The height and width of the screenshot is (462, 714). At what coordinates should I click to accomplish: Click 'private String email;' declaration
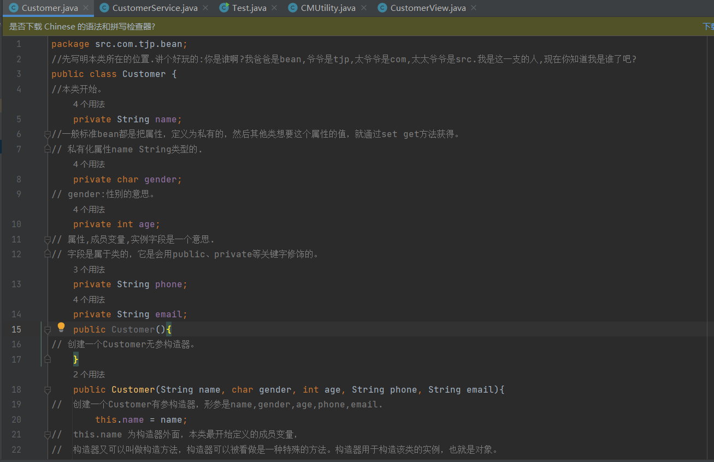click(131, 314)
